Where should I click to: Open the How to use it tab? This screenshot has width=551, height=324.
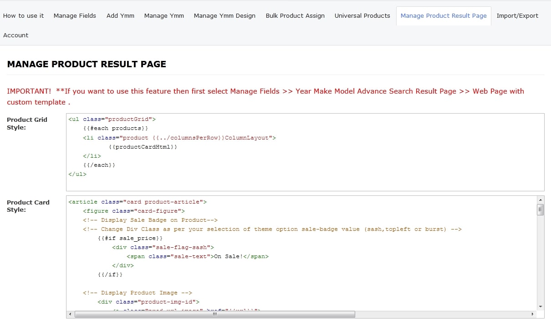(x=24, y=15)
